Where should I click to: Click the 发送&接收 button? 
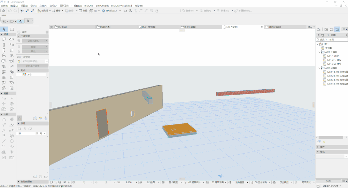[x=33, y=41]
